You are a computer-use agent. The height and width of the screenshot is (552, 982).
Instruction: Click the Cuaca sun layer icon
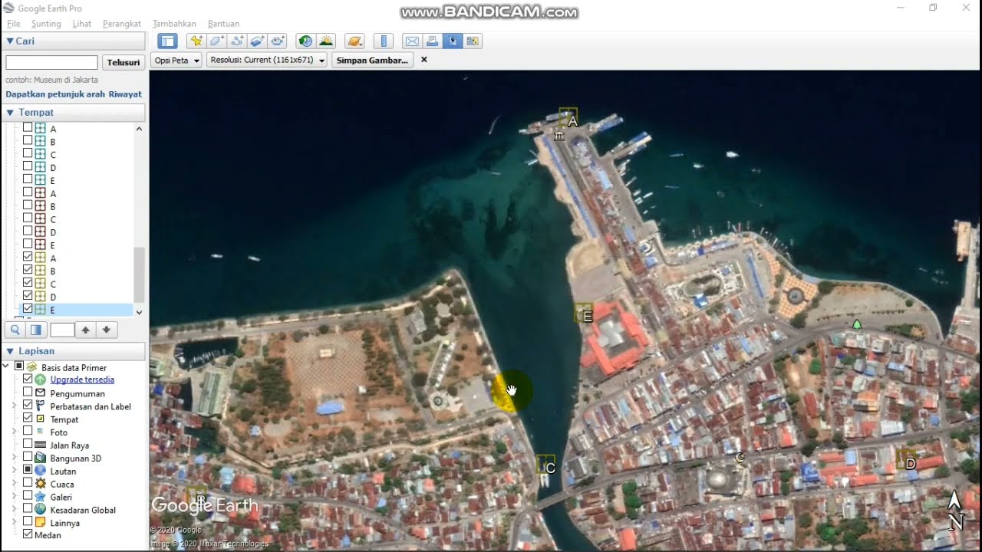[x=40, y=484]
